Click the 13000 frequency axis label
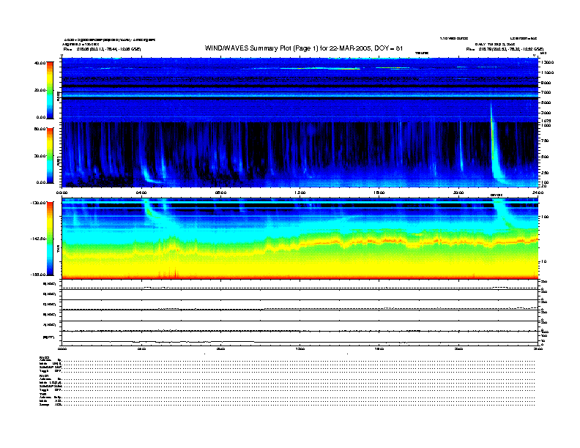 (547, 62)
